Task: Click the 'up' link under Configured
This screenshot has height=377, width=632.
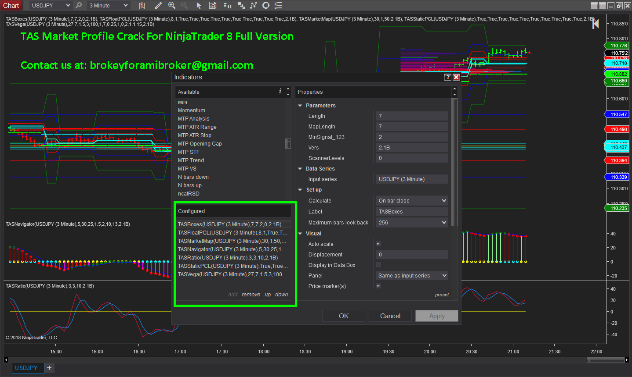Action: (x=268, y=295)
